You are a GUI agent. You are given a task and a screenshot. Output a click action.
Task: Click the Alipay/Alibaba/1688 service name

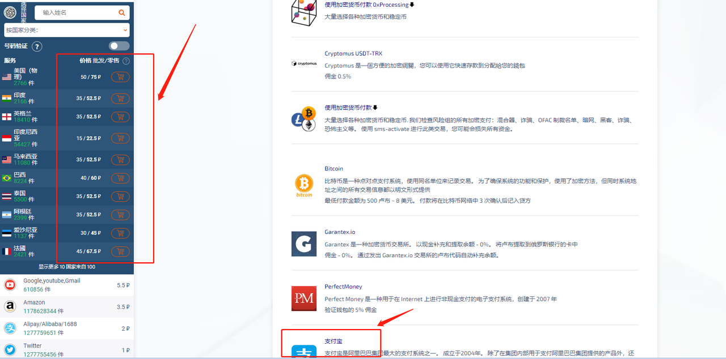coord(50,324)
